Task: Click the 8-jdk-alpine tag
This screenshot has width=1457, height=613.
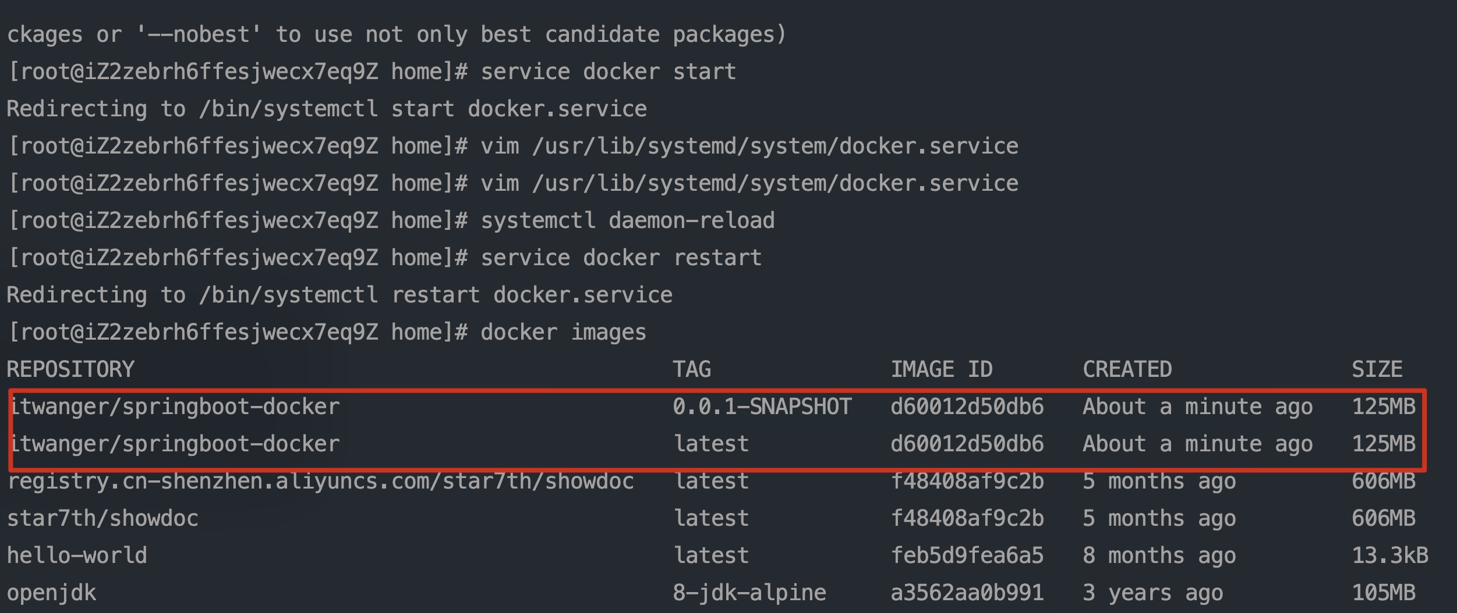Action: [x=749, y=593]
